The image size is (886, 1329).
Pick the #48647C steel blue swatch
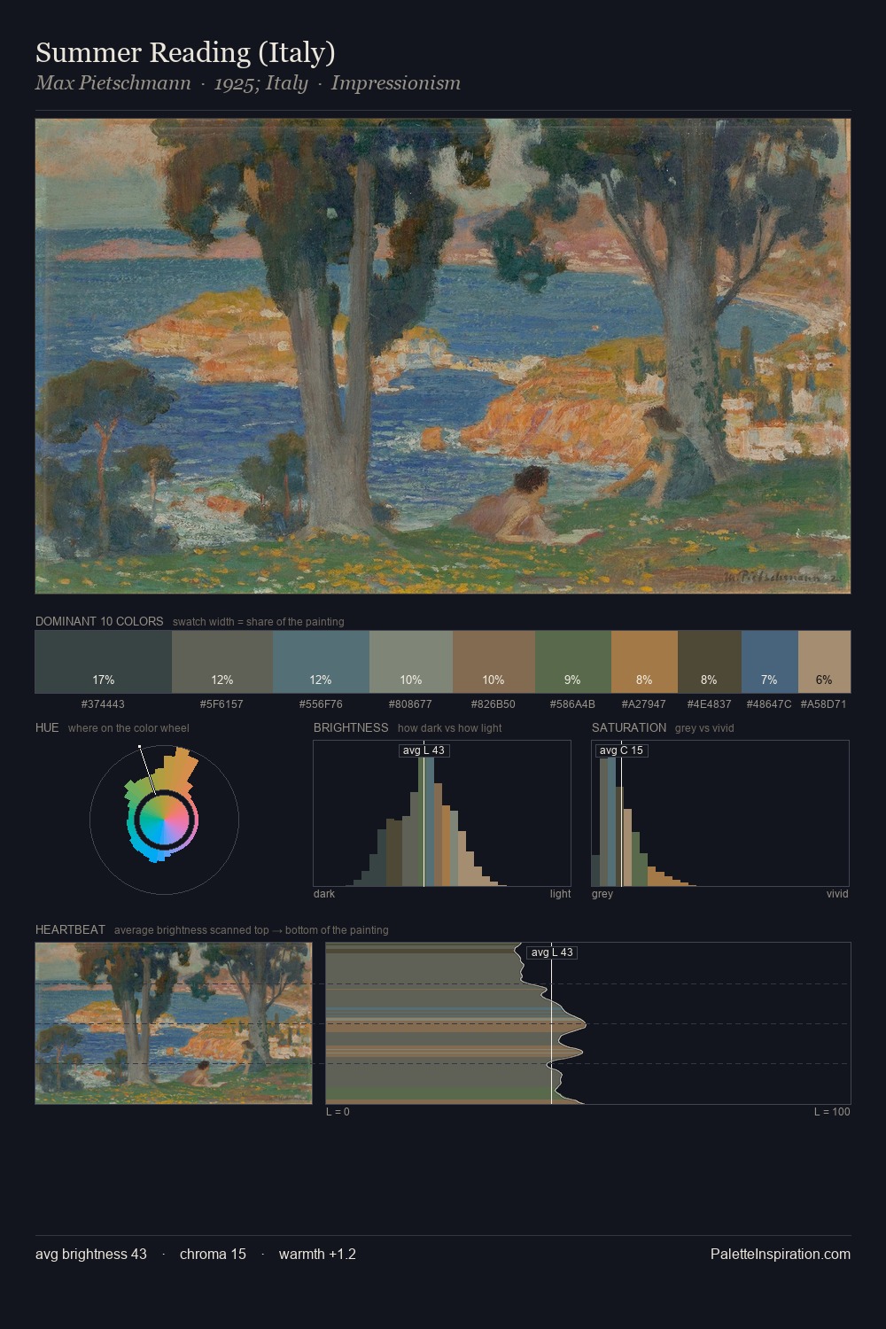[x=769, y=662]
